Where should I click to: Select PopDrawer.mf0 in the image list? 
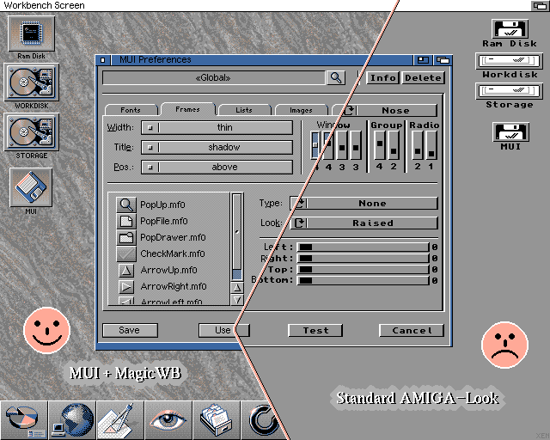(173, 237)
